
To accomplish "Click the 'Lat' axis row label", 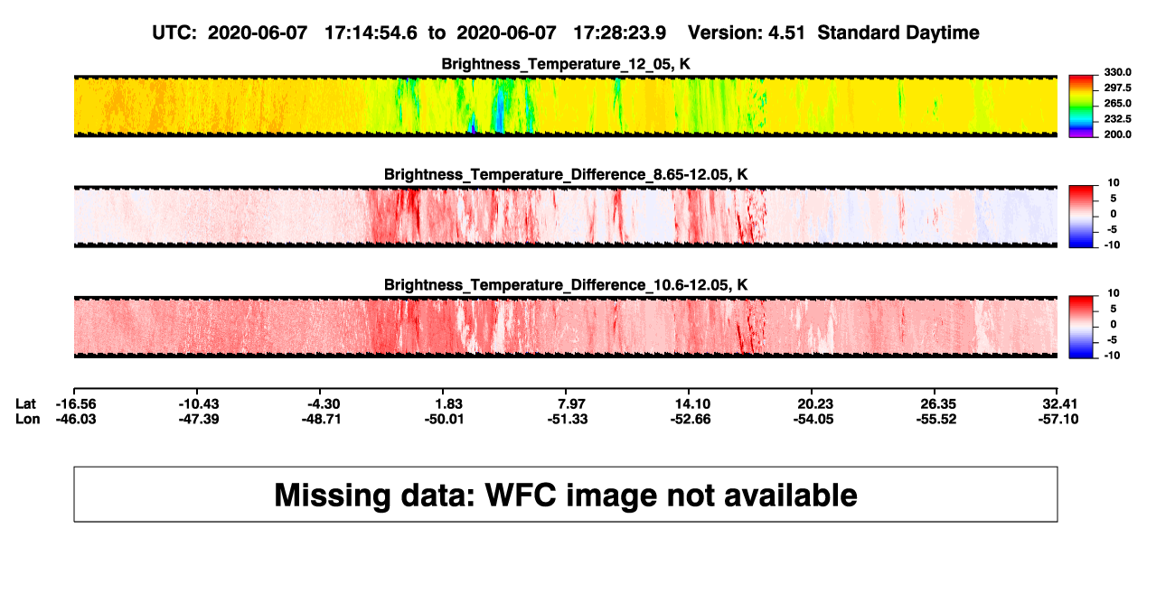I will [x=26, y=403].
